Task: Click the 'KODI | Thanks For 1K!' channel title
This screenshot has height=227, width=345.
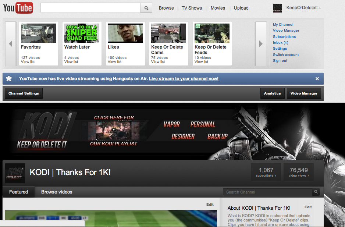Action: (x=70, y=172)
